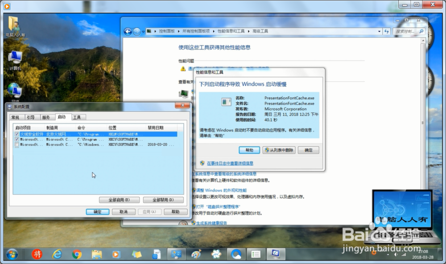The height and width of the screenshot is (264, 446).
Task: Sort by 禁用日期 column header
Action: pos(161,128)
